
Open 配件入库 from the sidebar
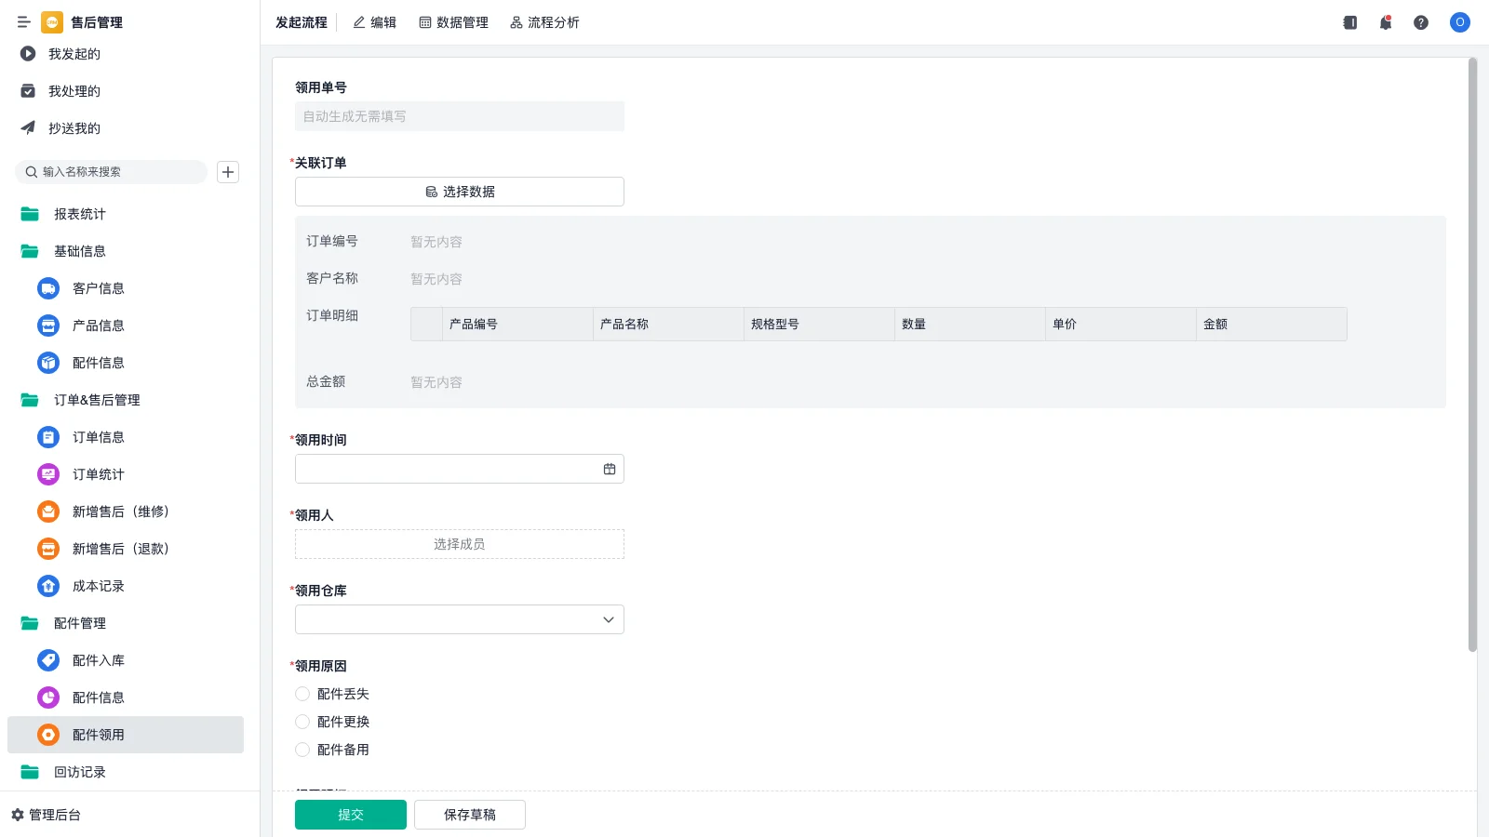[96, 660]
